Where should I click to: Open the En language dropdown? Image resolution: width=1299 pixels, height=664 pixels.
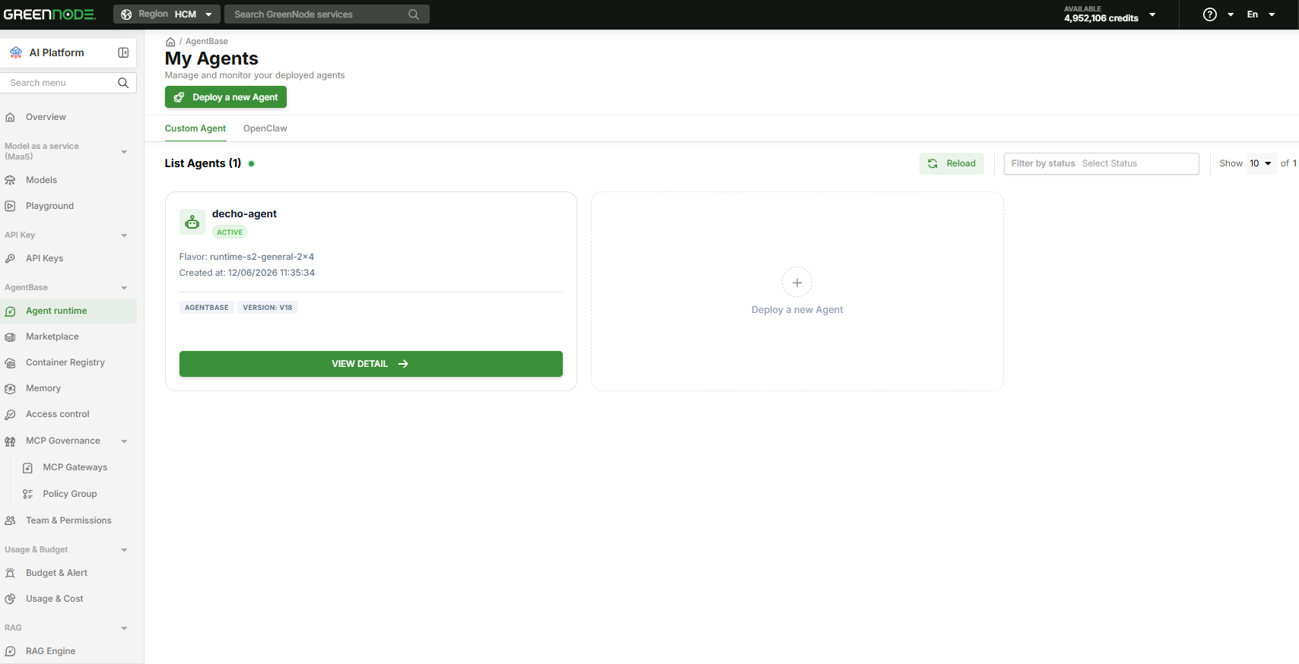coord(1260,14)
